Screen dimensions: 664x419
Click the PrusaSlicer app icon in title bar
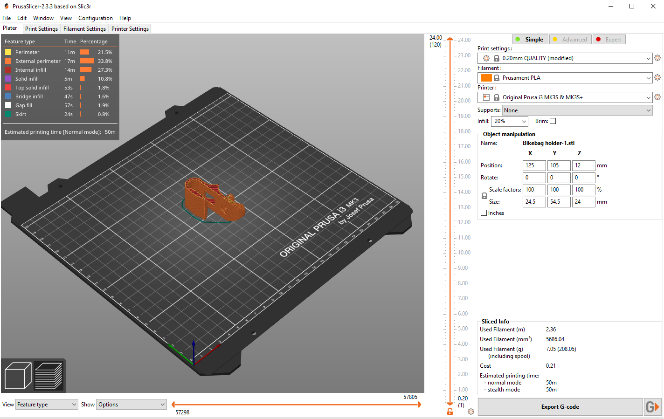pos(6,6)
